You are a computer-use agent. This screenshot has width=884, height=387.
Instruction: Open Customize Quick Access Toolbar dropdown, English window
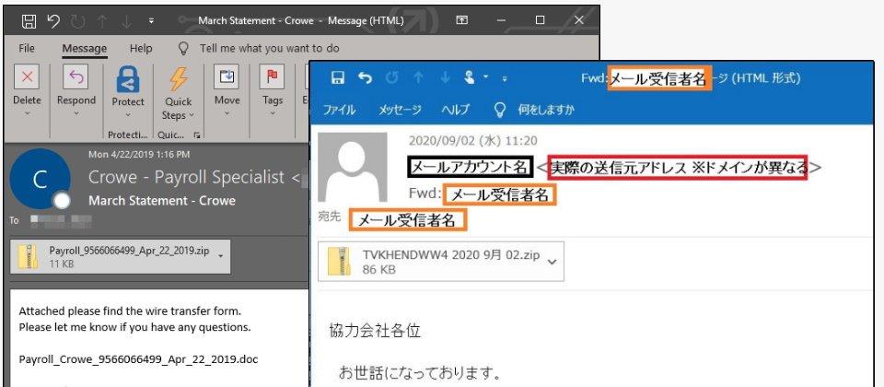[x=151, y=21]
